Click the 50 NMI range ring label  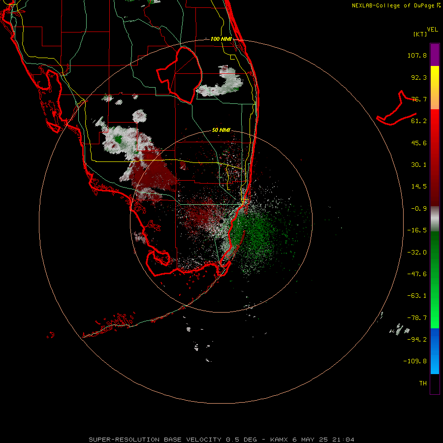[x=221, y=130]
